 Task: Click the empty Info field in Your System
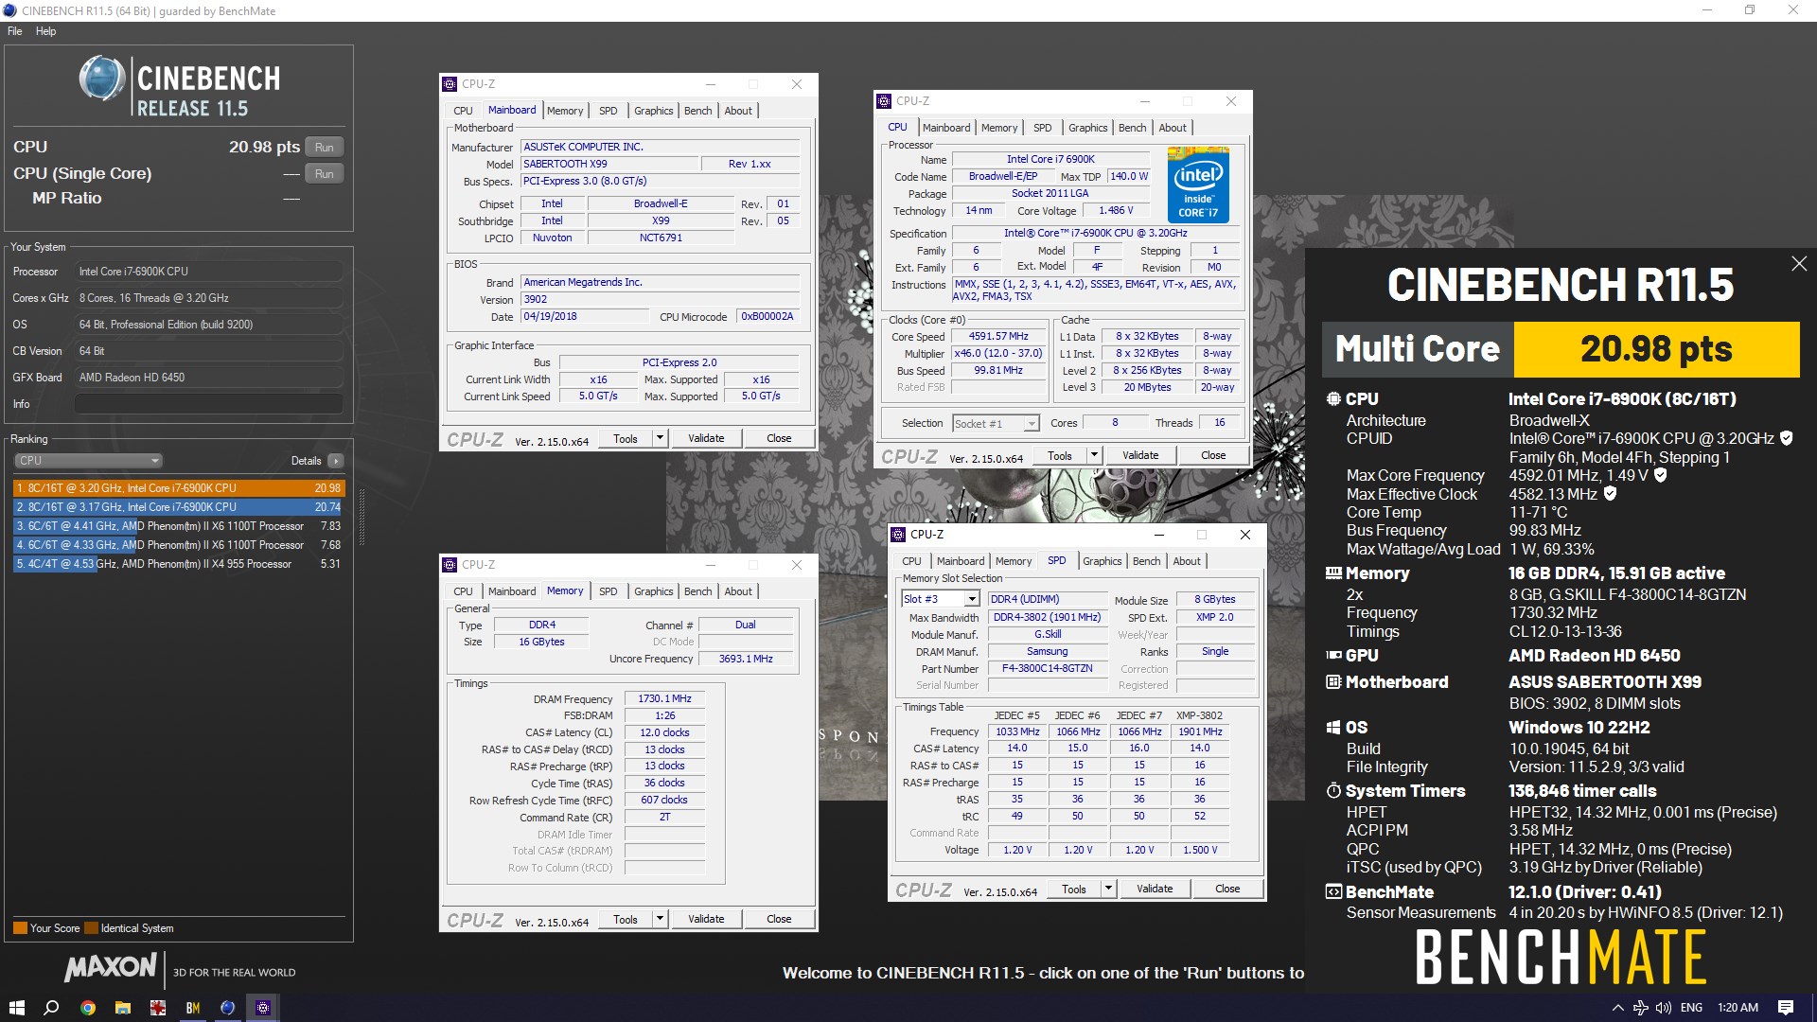click(208, 404)
